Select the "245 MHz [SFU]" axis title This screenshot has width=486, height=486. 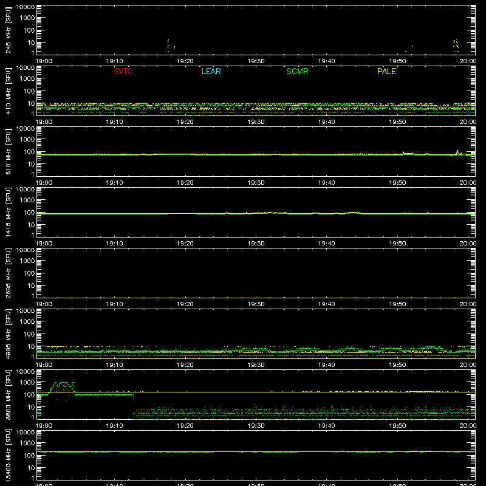pyautogui.click(x=9, y=30)
